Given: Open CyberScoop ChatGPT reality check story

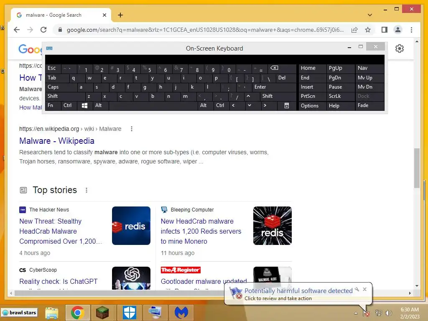Looking at the screenshot, I should tap(59, 281).
